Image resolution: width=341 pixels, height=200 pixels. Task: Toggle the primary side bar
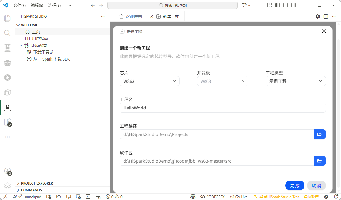click(x=278, y=5)
